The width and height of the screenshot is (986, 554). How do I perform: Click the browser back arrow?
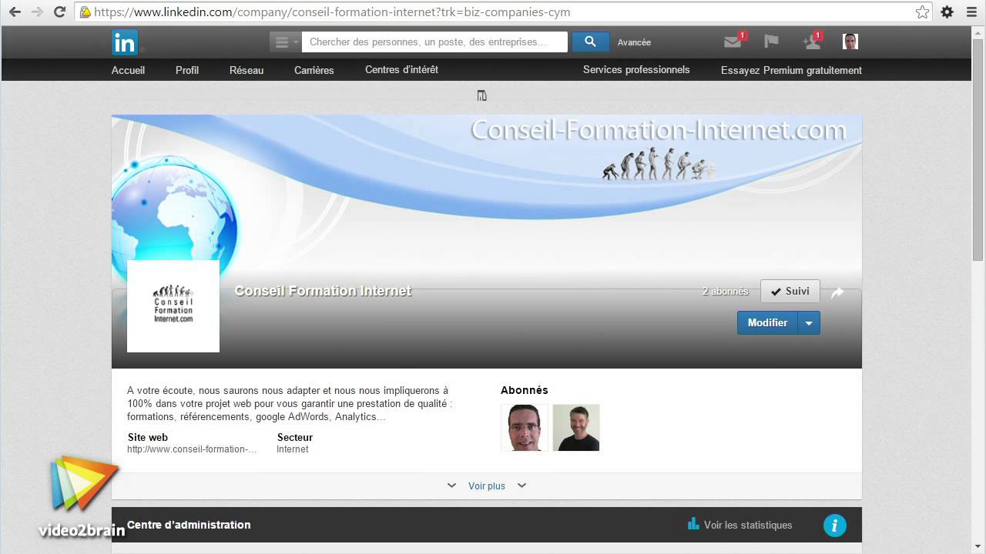(x=15, y=12)
